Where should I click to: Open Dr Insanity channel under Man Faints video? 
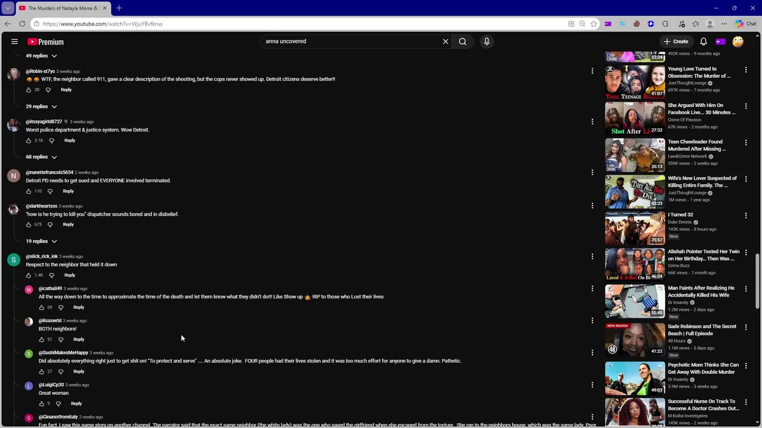tap(678, 303)
